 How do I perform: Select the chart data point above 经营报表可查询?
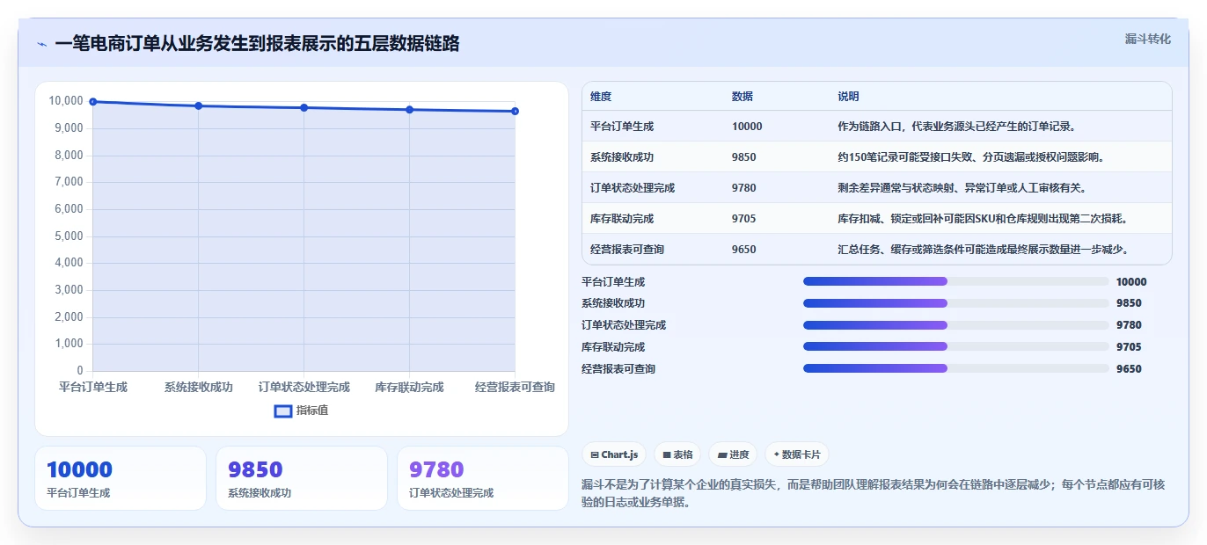[x=516, y=111]
